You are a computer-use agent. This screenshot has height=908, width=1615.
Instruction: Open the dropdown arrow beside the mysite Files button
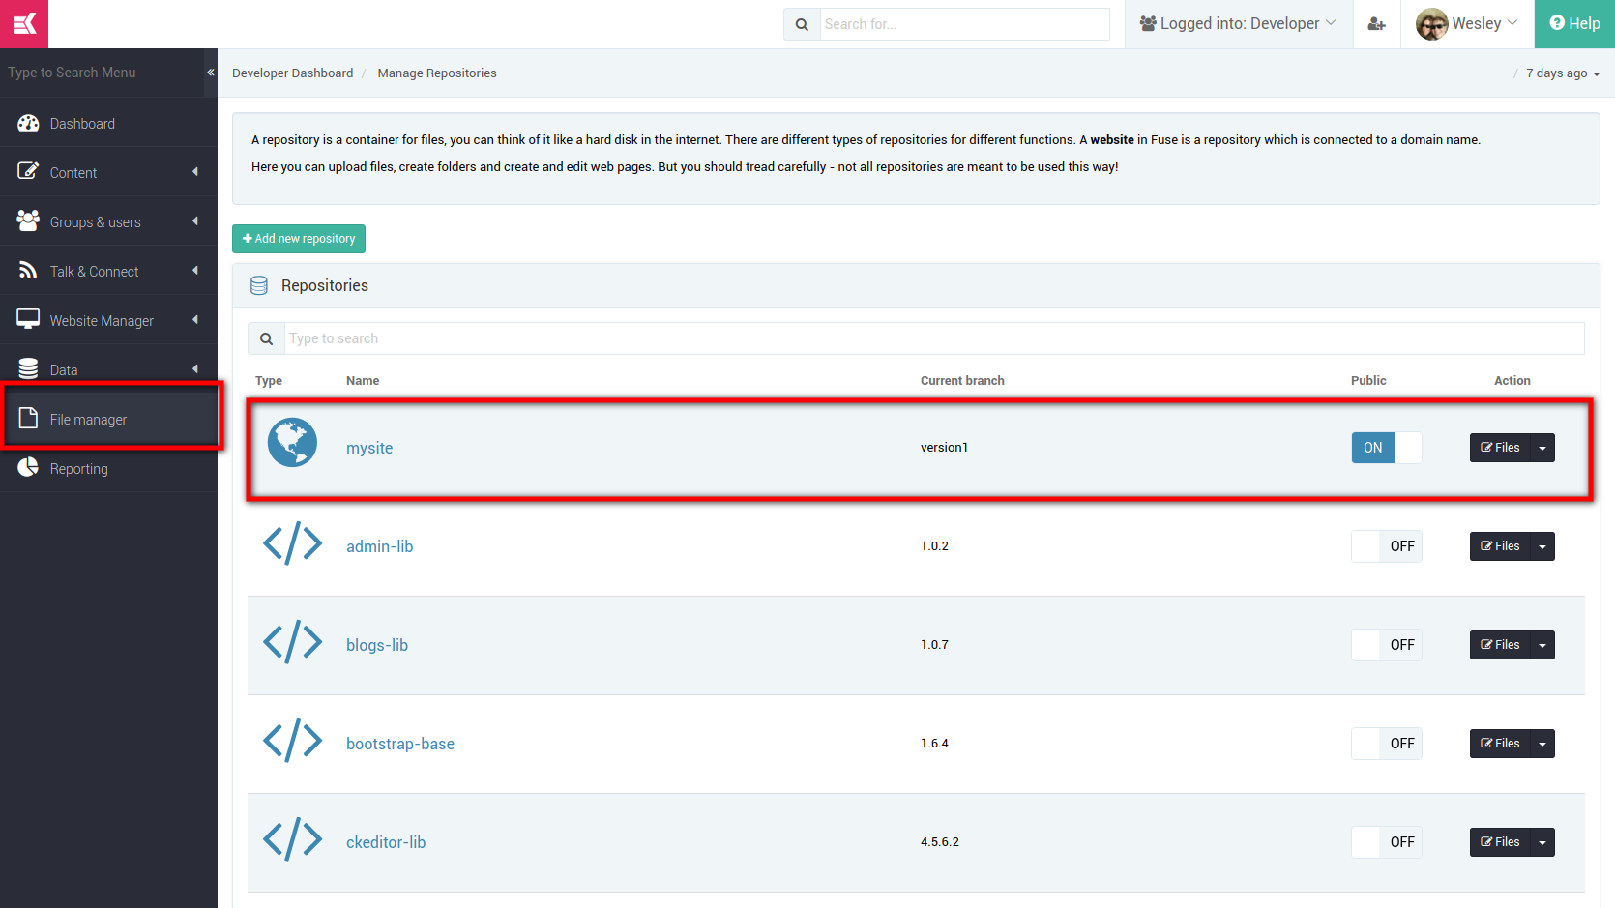point(1542,448)
